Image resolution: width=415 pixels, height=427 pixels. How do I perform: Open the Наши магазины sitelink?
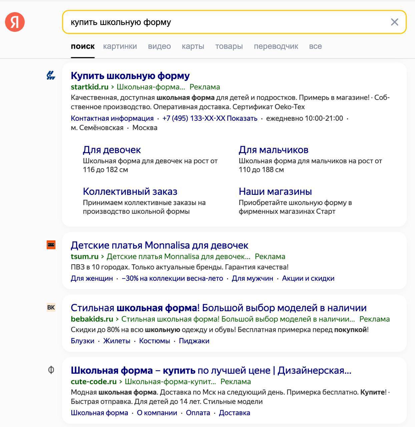tap(275, 191)
